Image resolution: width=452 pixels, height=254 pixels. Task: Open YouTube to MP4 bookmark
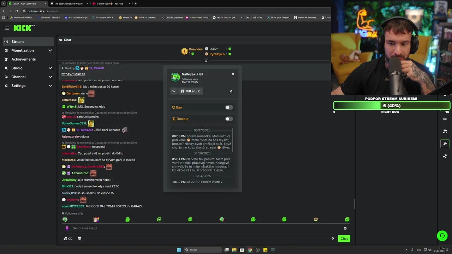(x=103, y=17)
